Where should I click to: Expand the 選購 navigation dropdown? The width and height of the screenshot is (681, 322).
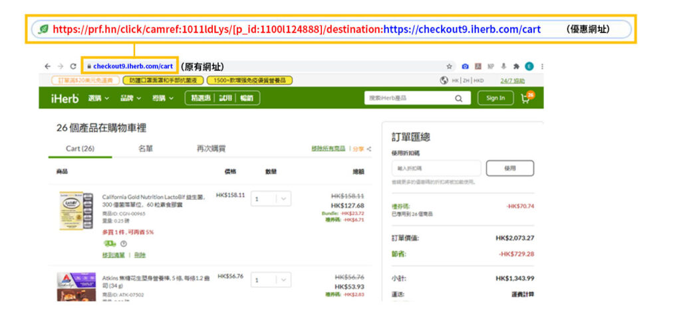point(98,98)
